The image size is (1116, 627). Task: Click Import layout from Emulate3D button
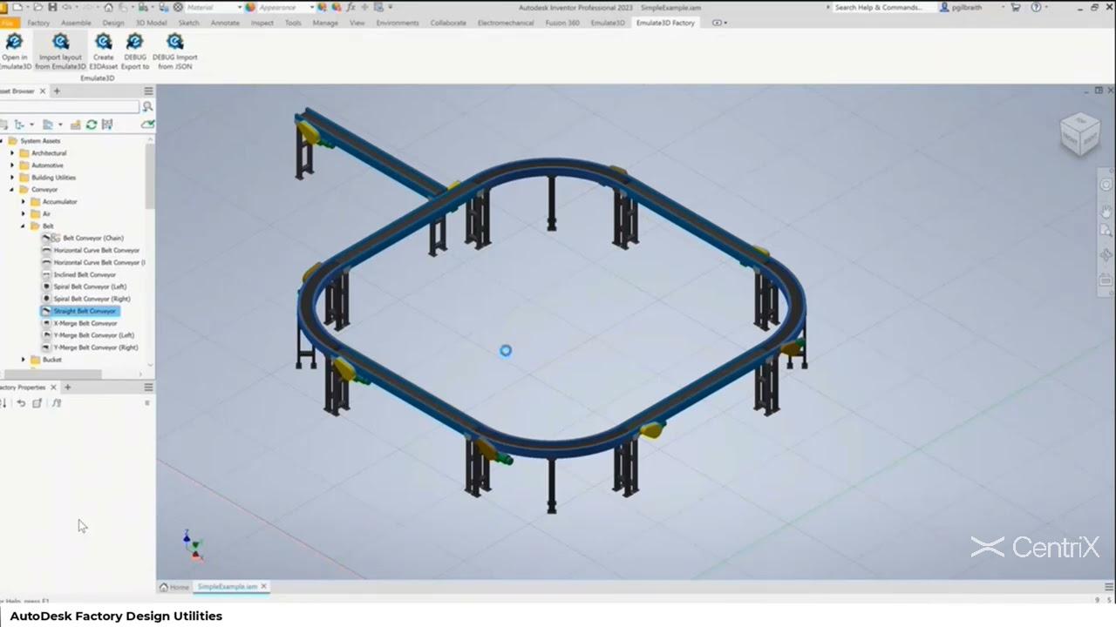pos(60,51)
